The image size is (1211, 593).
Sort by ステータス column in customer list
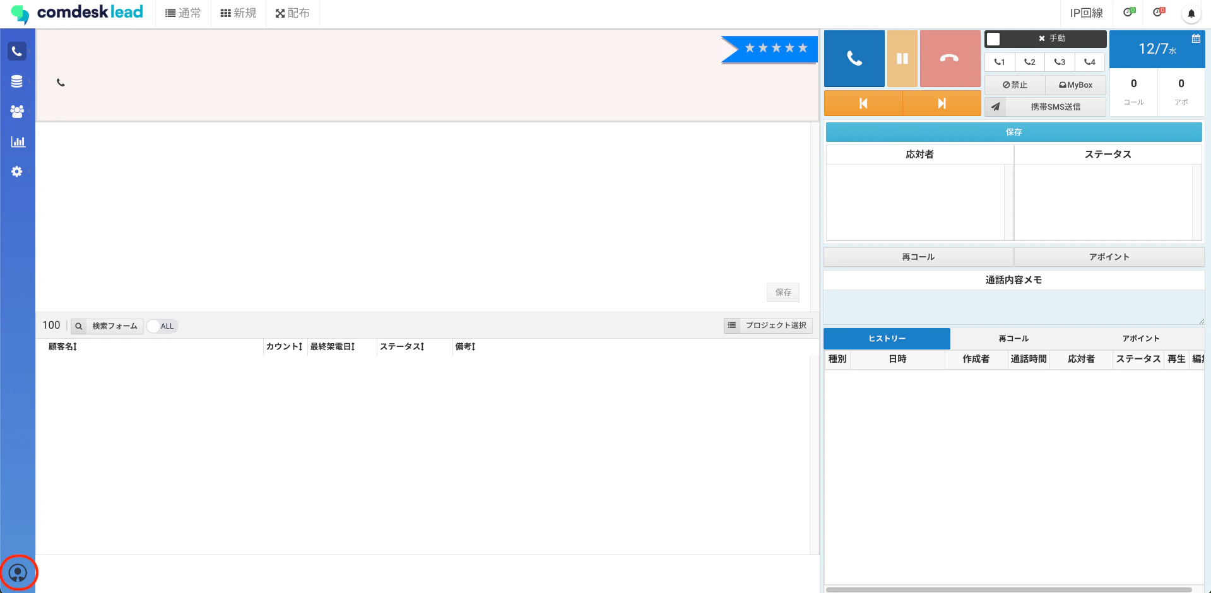tap(402, 347)
